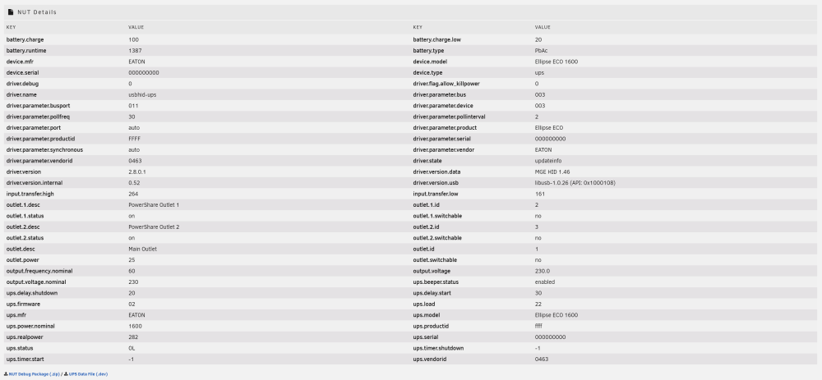Click the document icon beside NUT Details
This screenshot has height=380, width=822.
11,12
